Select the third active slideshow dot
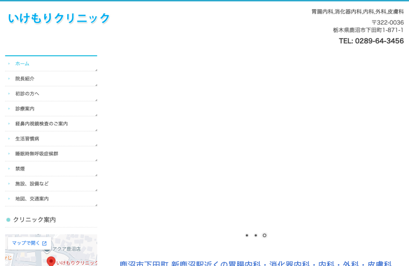This screenshot has width=409, height=266. (x=264, y=235)
